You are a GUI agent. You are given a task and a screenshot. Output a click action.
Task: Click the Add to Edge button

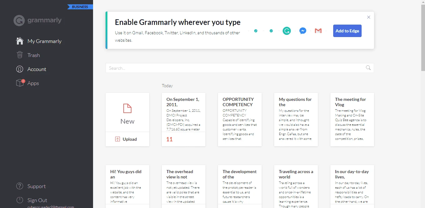point(347,31)
